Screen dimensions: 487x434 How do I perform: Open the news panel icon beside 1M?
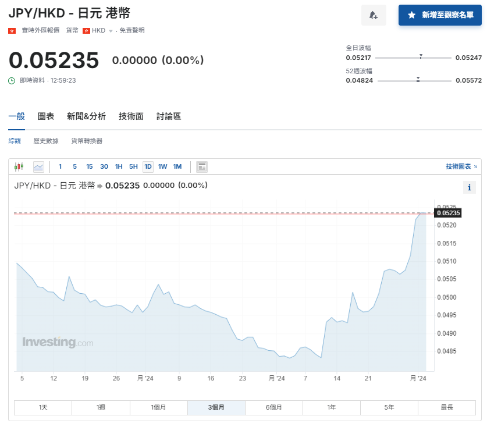click(x=202, y=167)
